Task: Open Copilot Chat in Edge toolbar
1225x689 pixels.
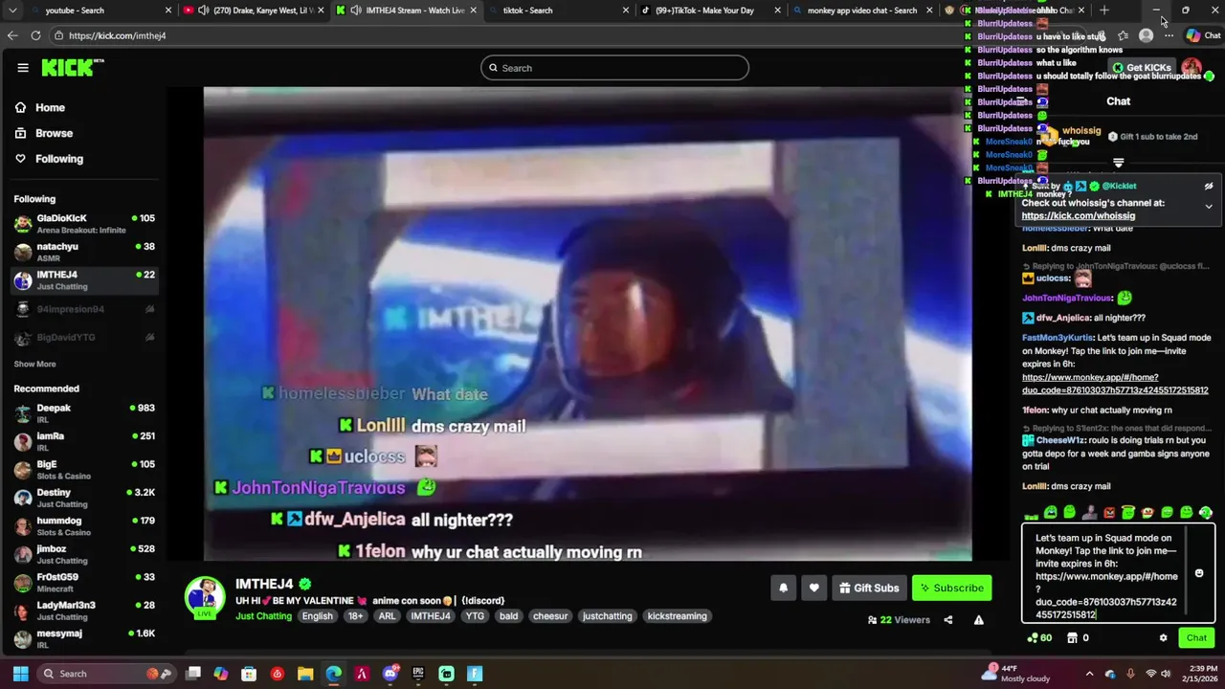Action: pyautogui.click(x=1203, y=35)
